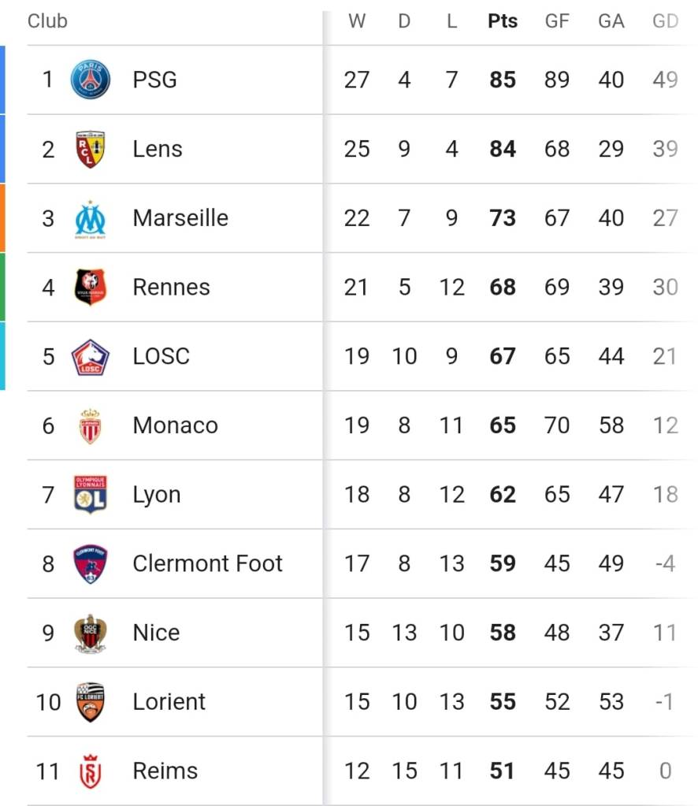Click the PSG club crest icon

(90, 80)
